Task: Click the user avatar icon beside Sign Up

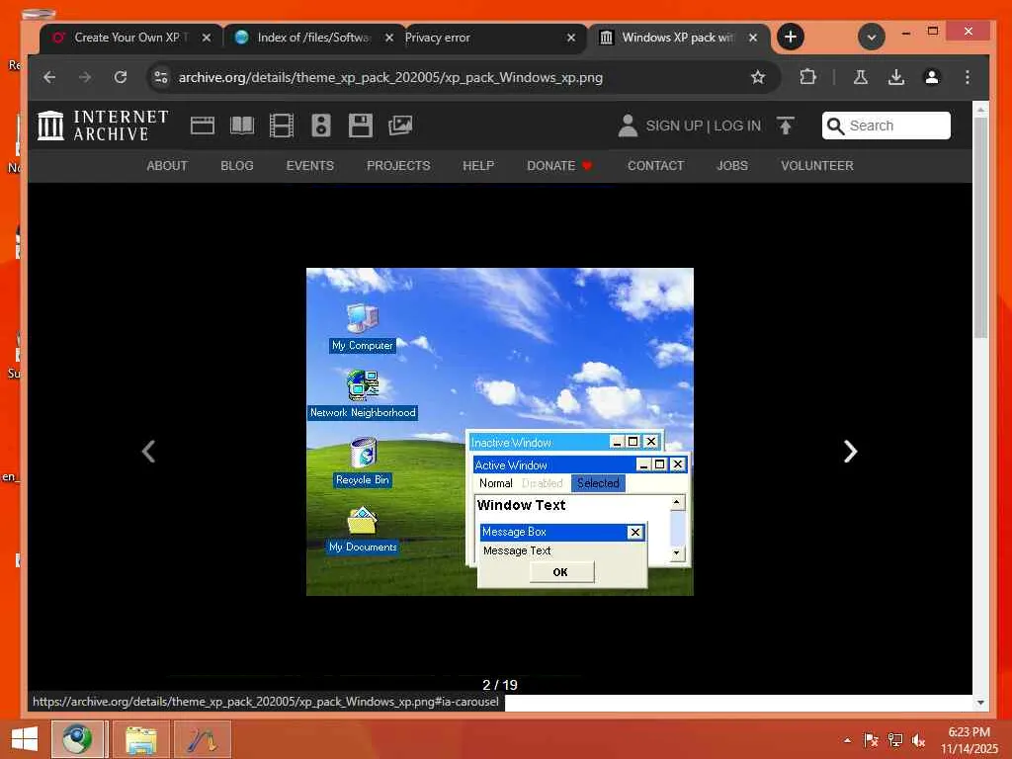Action: click(628, 126)
